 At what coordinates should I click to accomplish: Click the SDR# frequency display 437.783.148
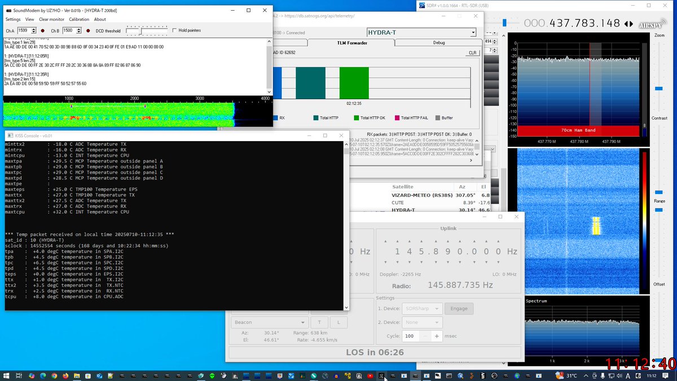point(572,23)
